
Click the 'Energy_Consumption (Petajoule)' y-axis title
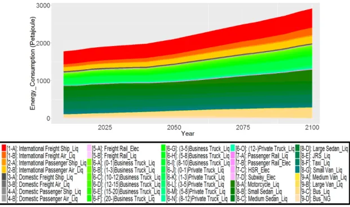click(x=33, y=63)
